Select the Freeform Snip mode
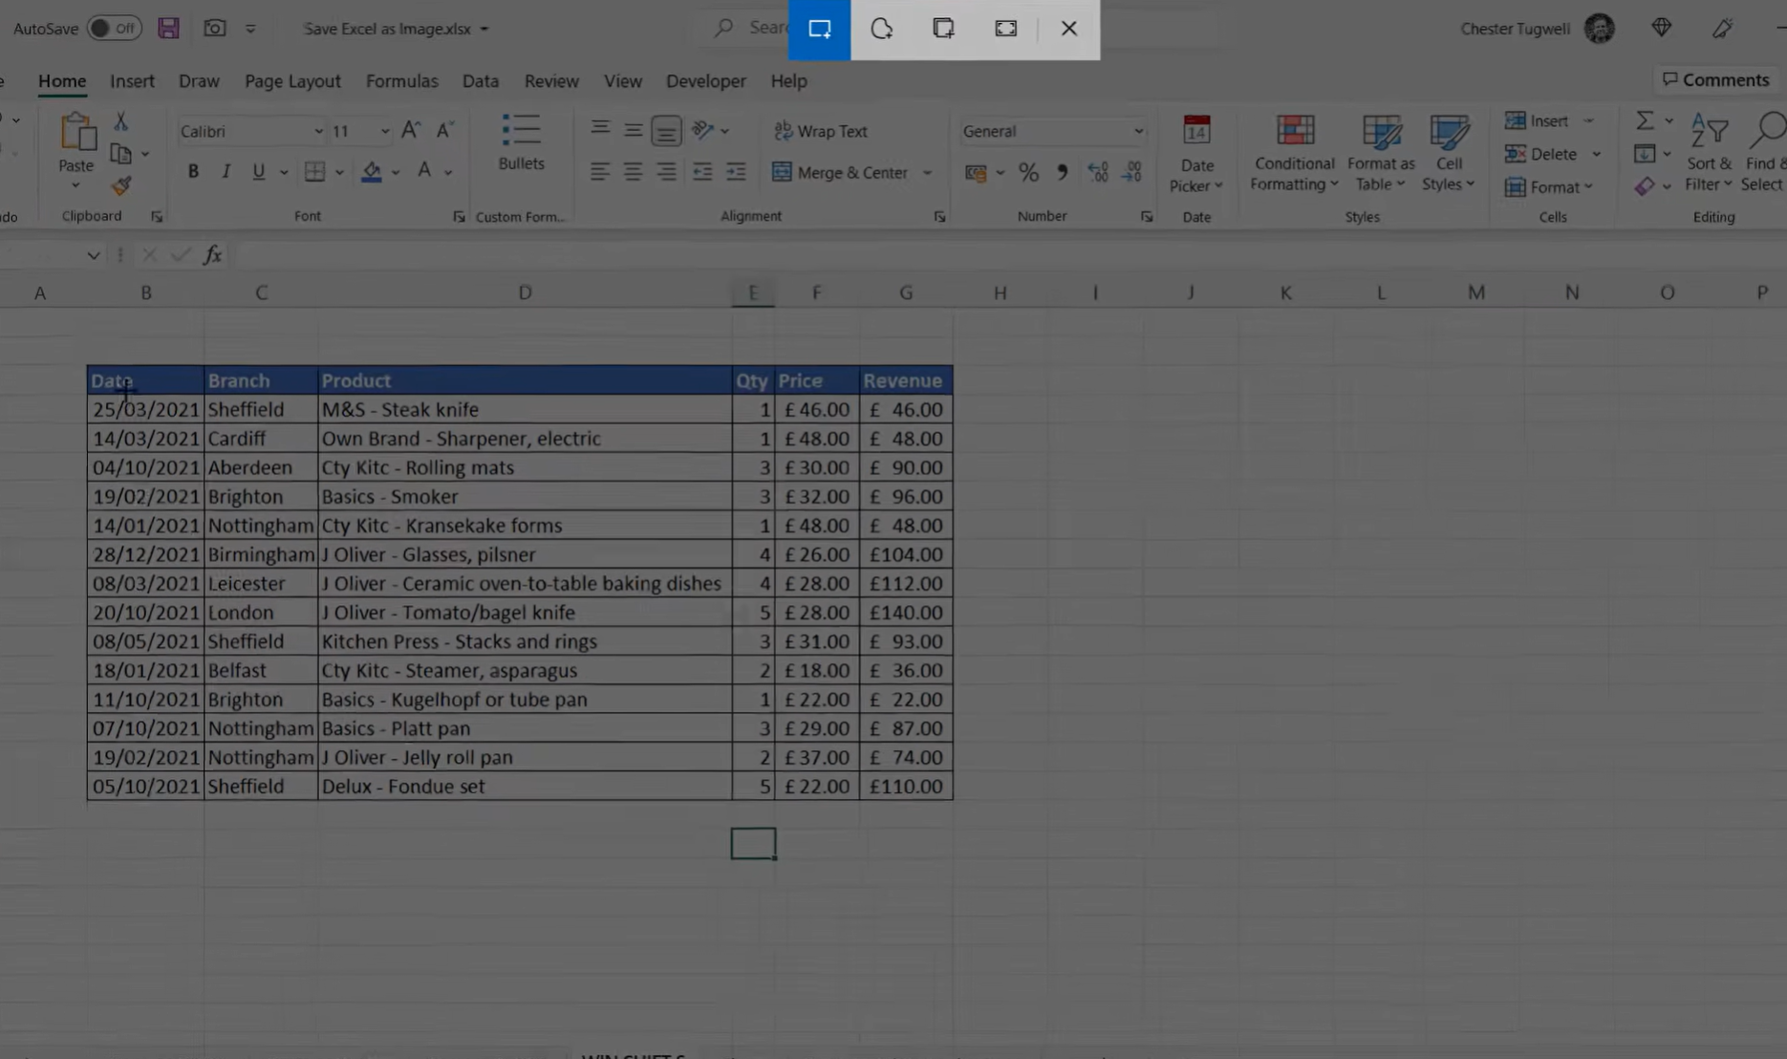The height and width of the screenshot is (1059, 1787). (x=881, y=29)
